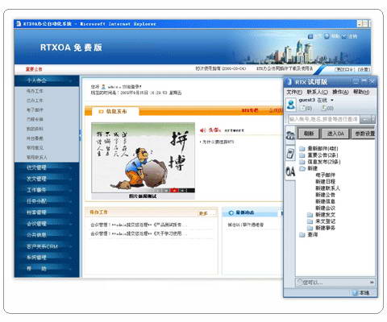Click the home icon in the OA banner
The width and height of the screenshot is (387, 322).
pos(310,36)
